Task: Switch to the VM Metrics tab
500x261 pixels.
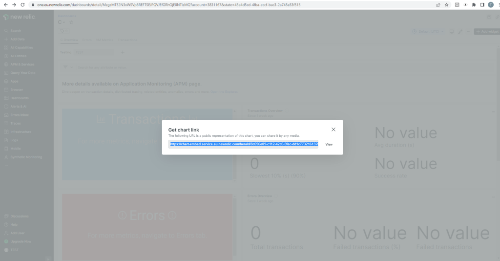Action: pyautogui.click(x=104, y=40)
